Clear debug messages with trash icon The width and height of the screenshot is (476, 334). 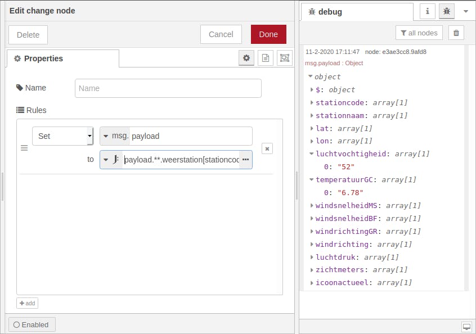pos(456,33)
